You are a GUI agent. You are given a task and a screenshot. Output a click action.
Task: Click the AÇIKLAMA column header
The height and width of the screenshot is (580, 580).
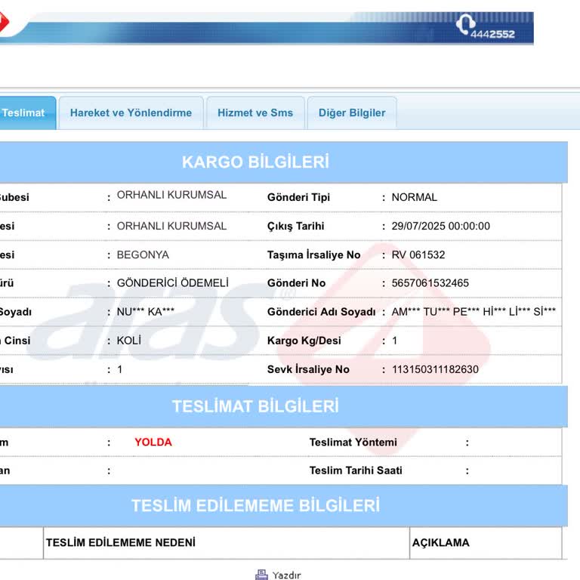(440, 542)
